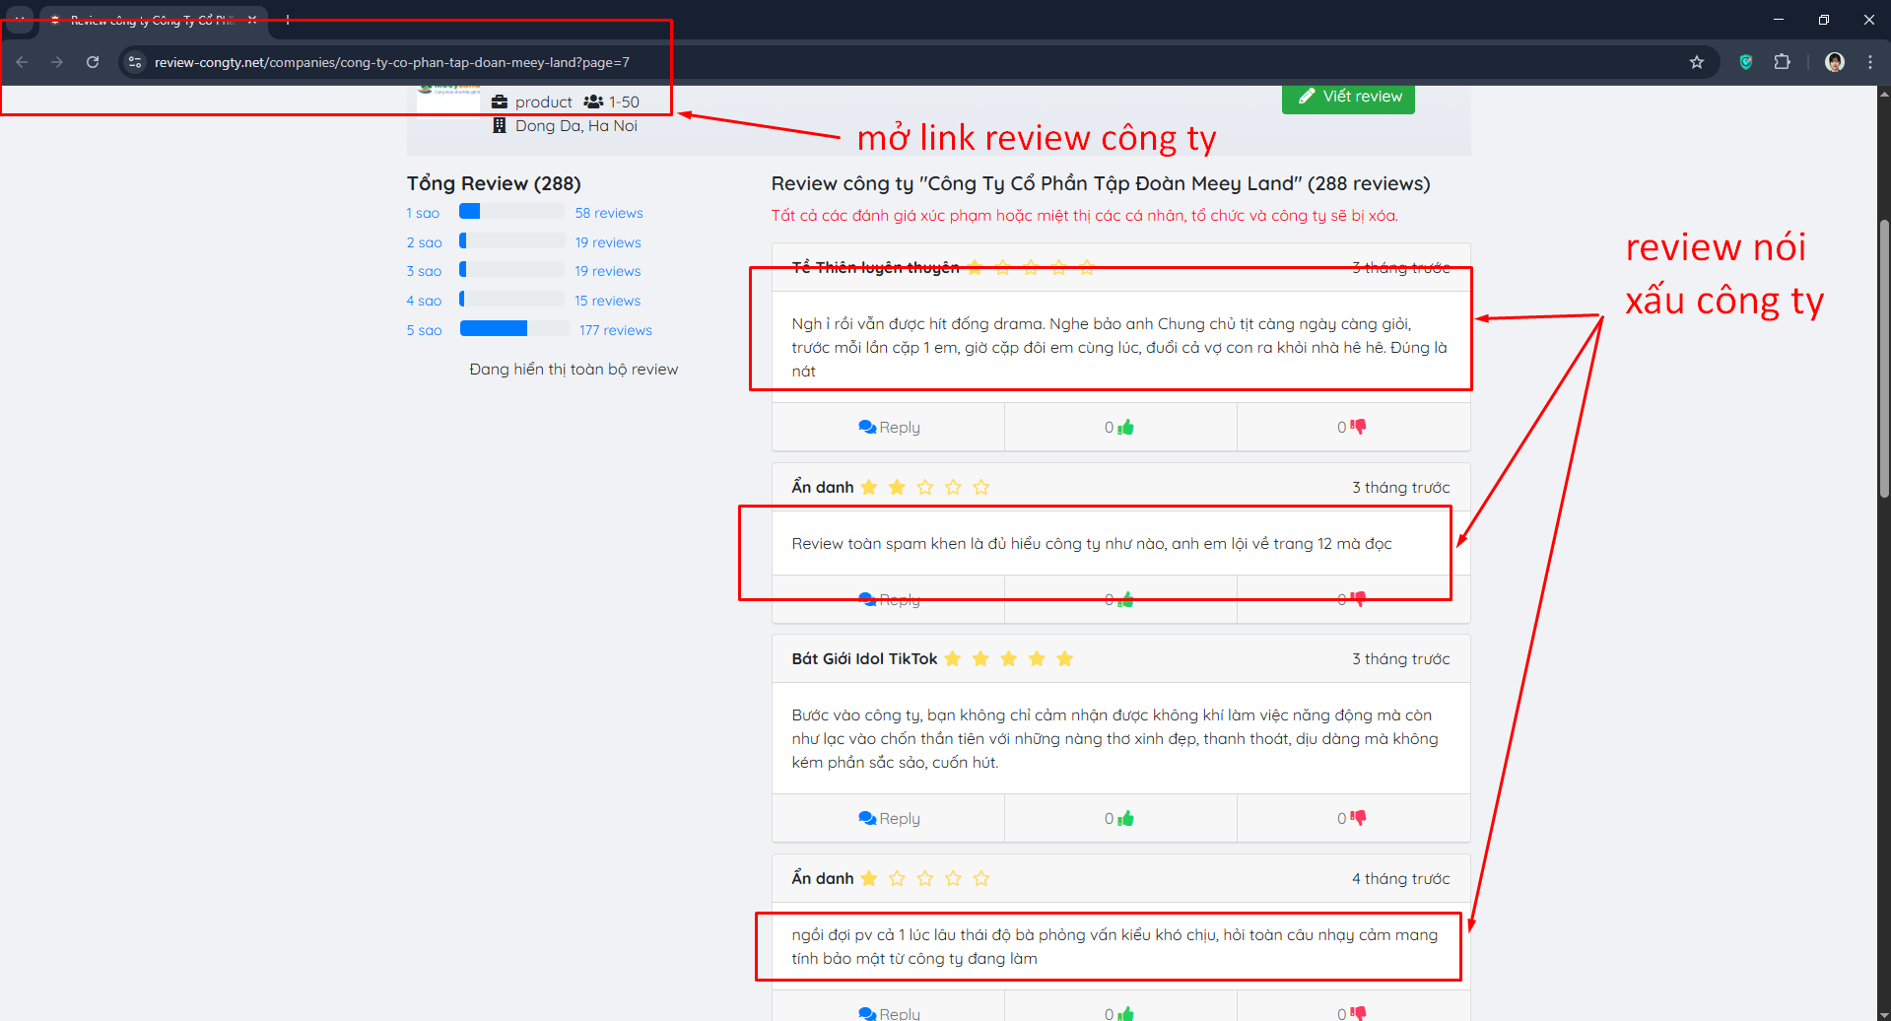Filter by 4 sao reviews
The width and height of the screenshot is (1891, 1021).
(x=424, y=301)
